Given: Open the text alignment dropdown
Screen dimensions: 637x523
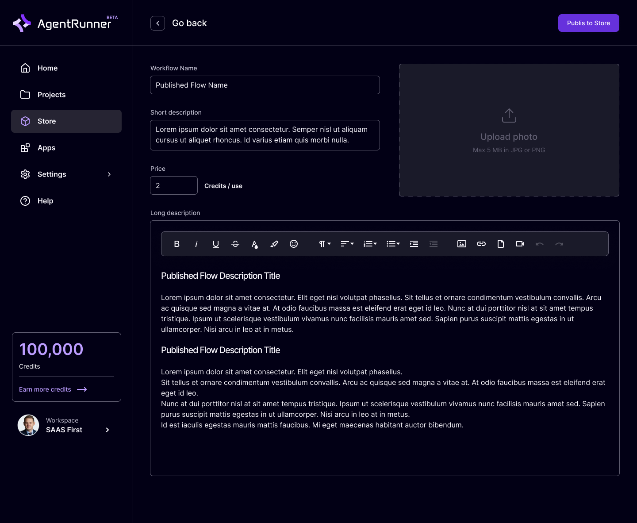Looking at the screenshot, I should coord(347,244).
